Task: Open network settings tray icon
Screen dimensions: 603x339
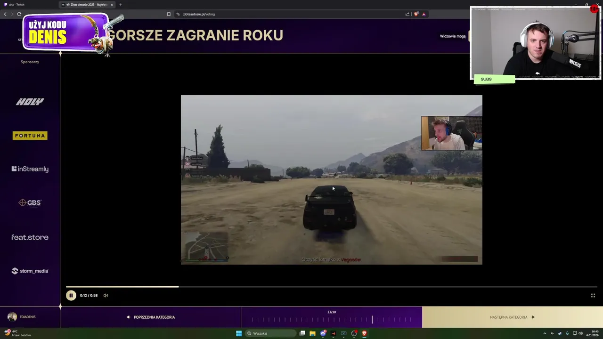Action: (x=575, y=333)
